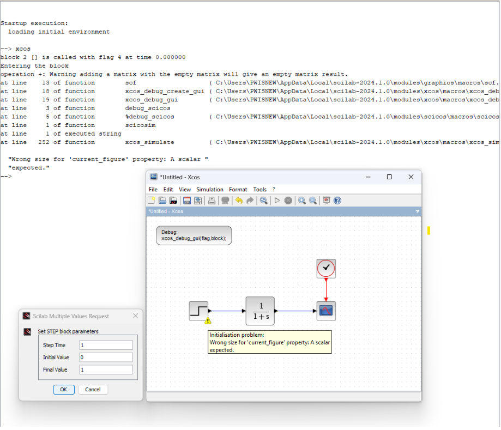Click the 'scicosim' function name in console
This screenshot has height=430, width=501.
point(140,125)
